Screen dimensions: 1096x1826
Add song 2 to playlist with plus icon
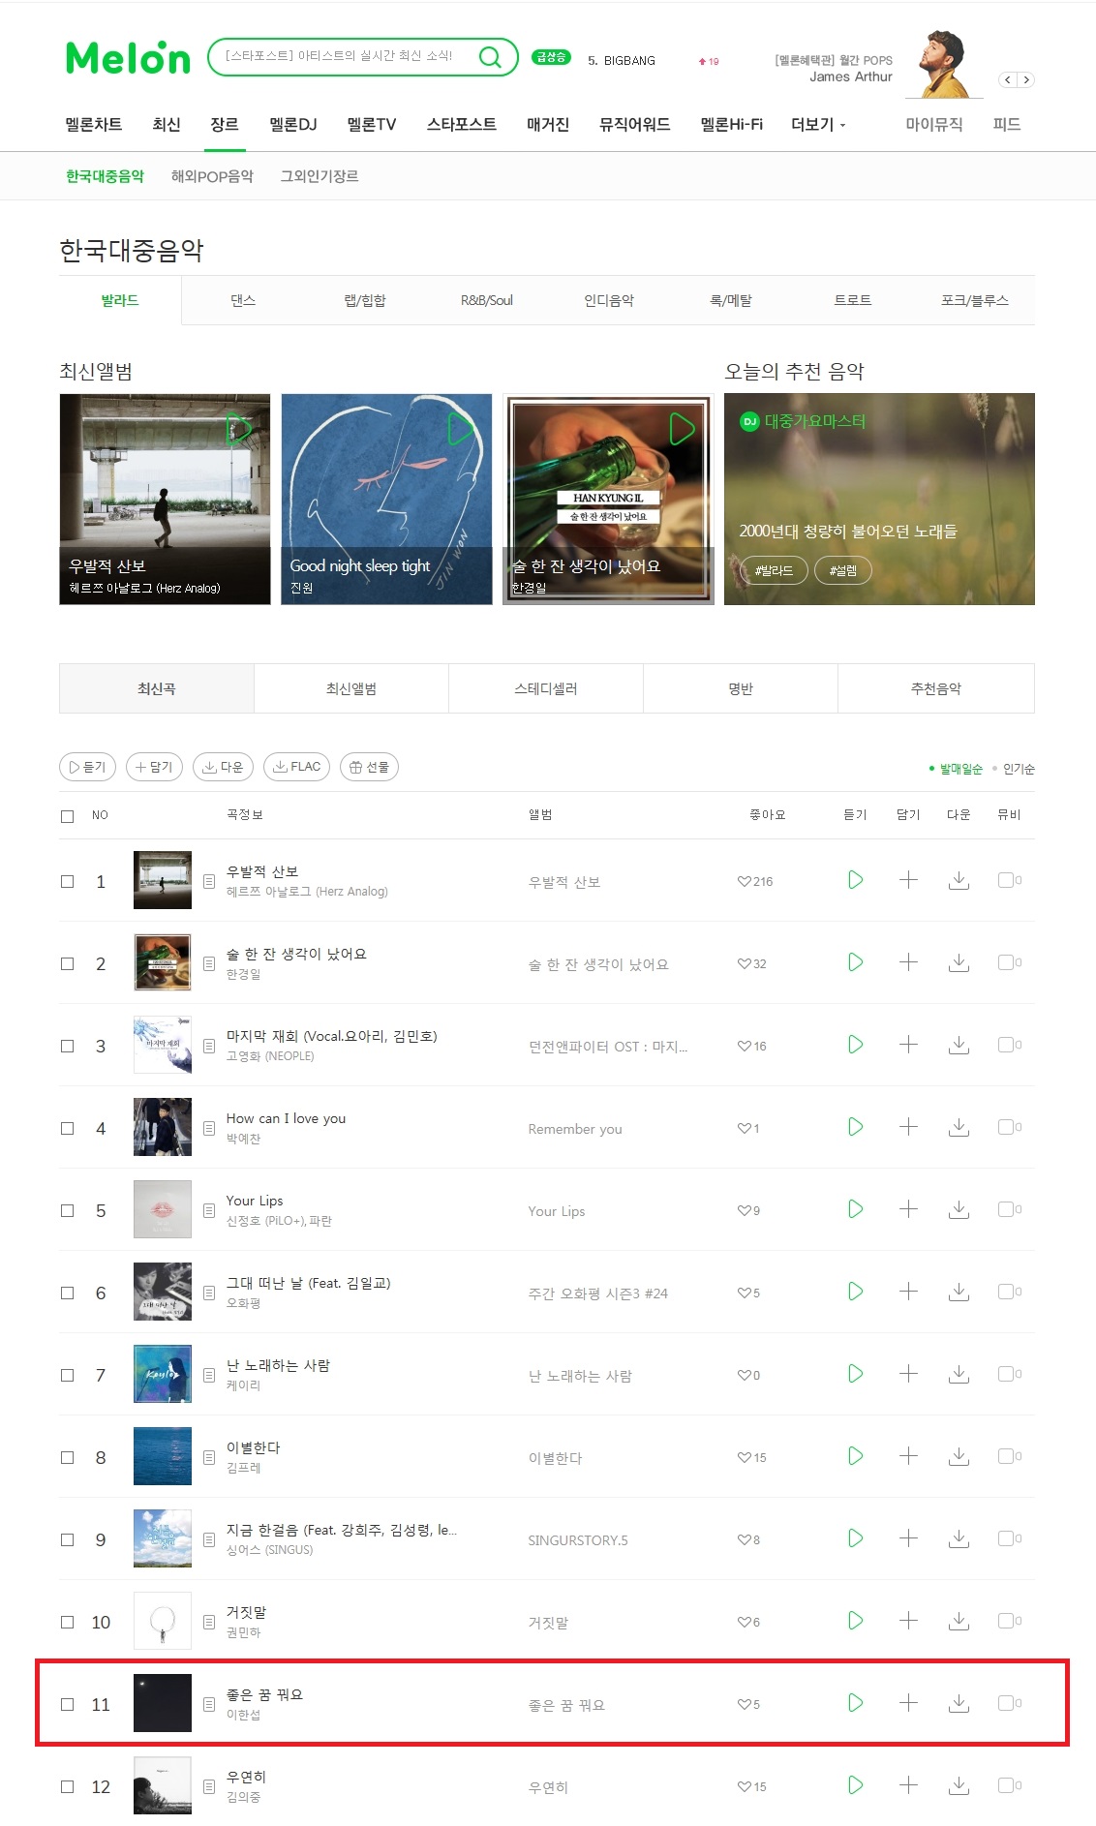[908, 962]
